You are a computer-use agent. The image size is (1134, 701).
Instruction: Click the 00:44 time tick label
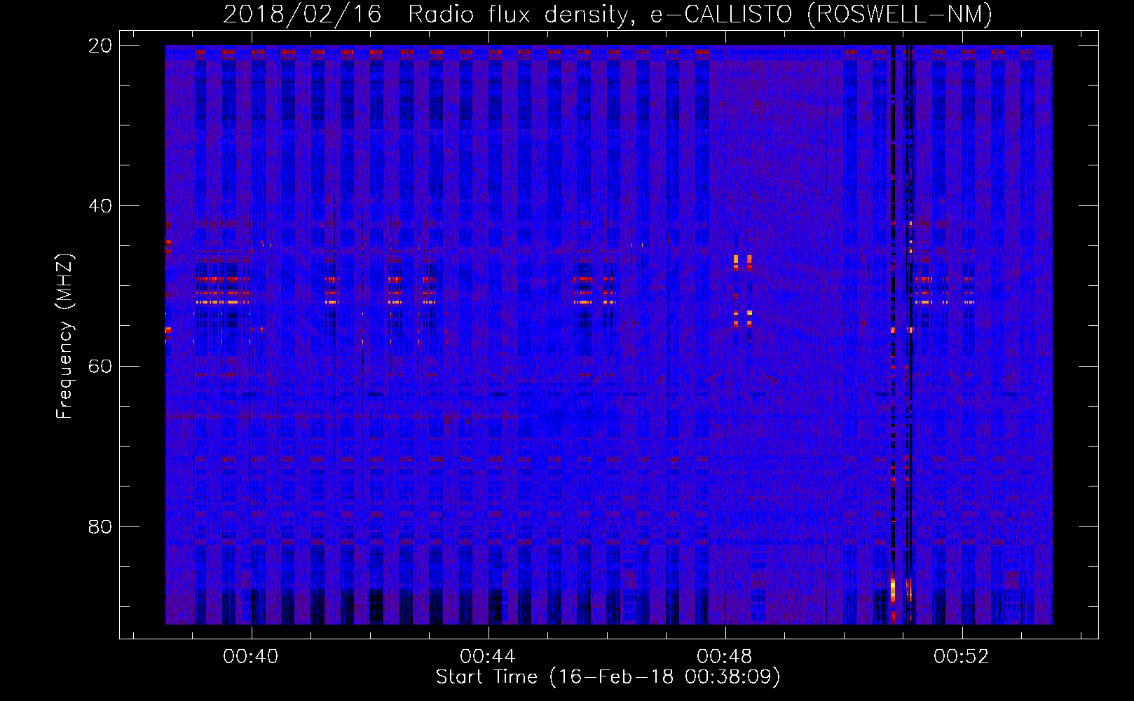488,656
